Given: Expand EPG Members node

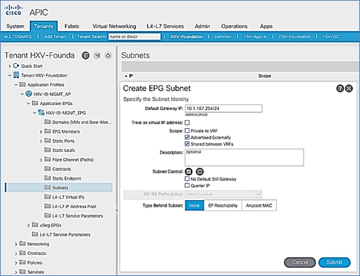Looking at the screenshot, I should 41,132.
